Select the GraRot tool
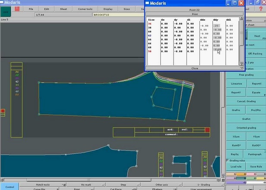 point(246,119)
